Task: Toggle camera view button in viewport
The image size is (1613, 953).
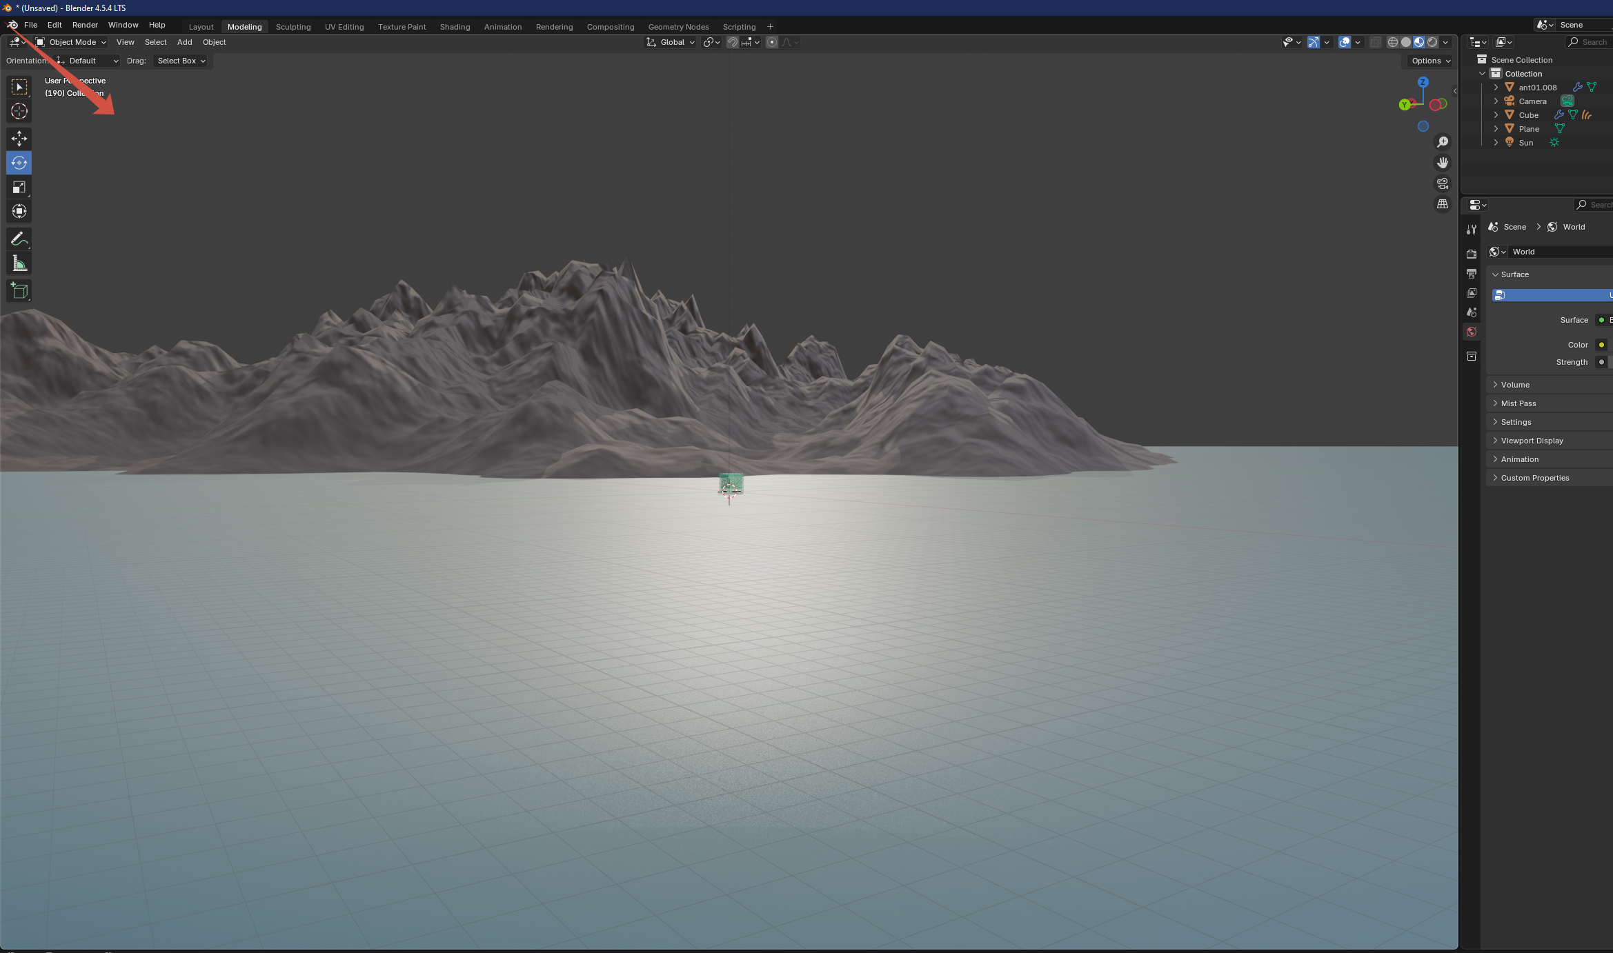Action: coord(1442,183)
